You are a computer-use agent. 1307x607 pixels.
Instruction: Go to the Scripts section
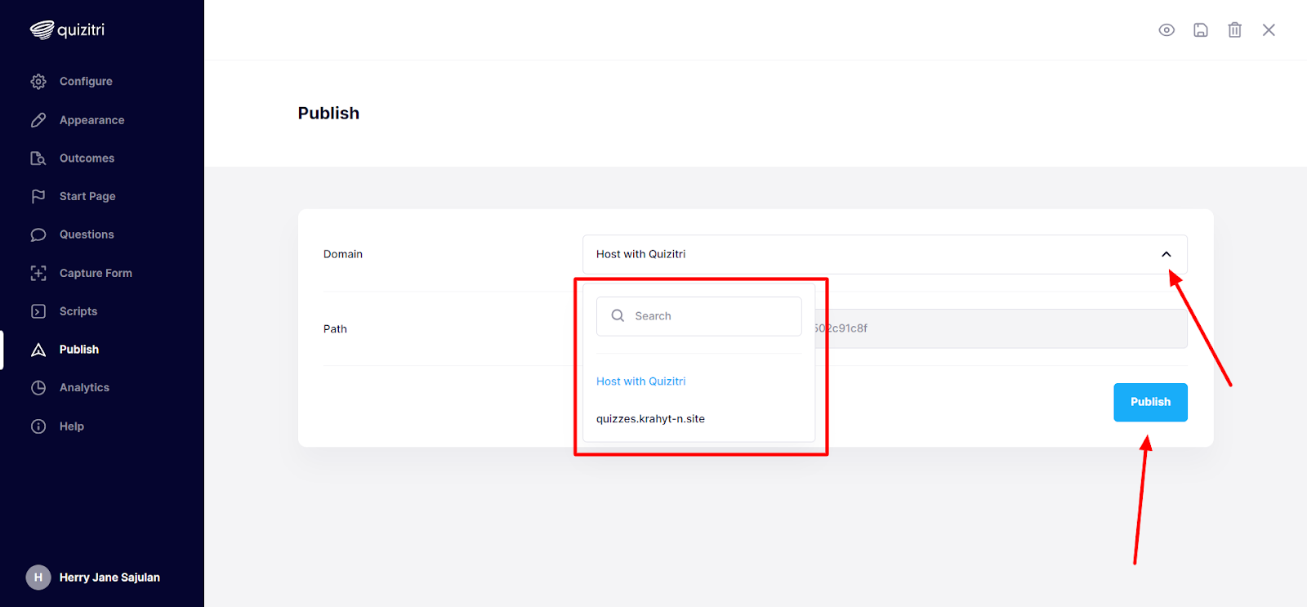[x=78, y=311]
